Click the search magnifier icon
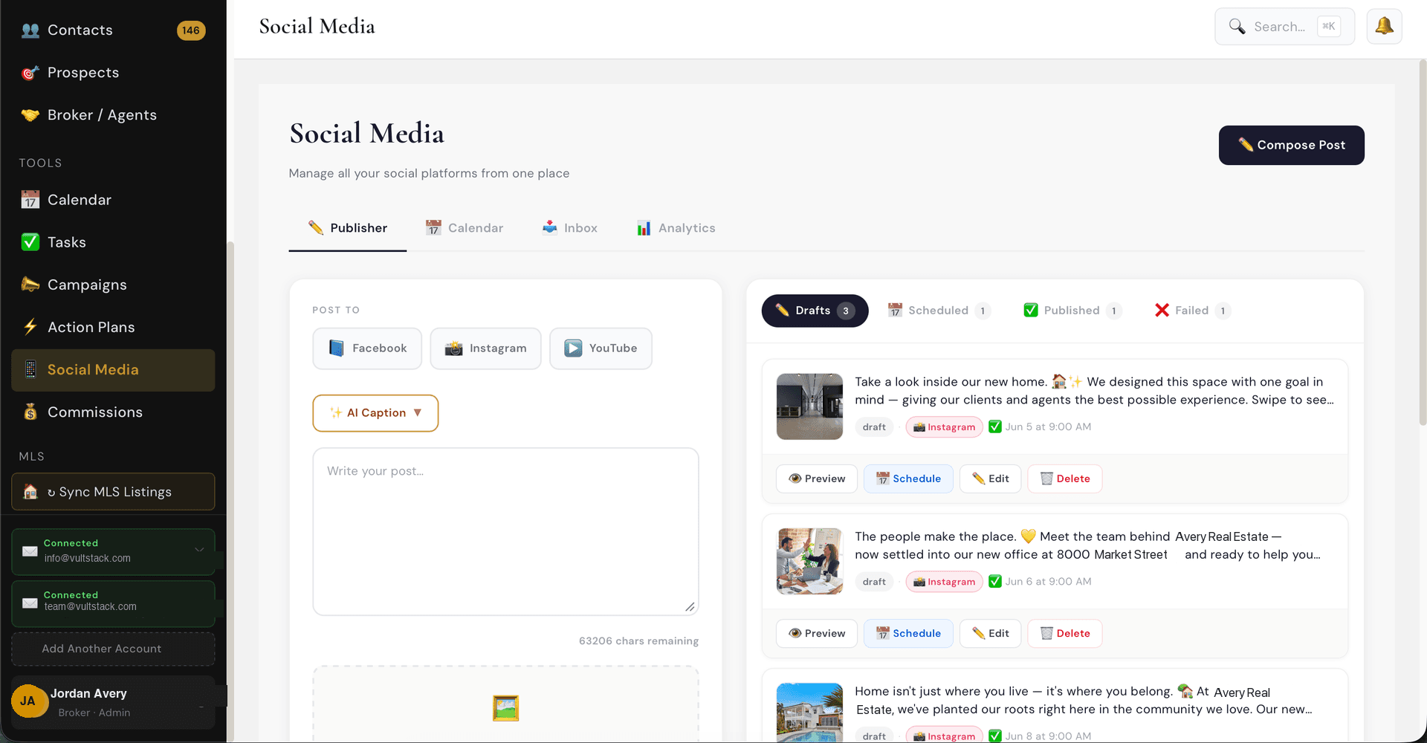The width and height of the screenshot is (1427, 743). click(x=1237, y=27)
